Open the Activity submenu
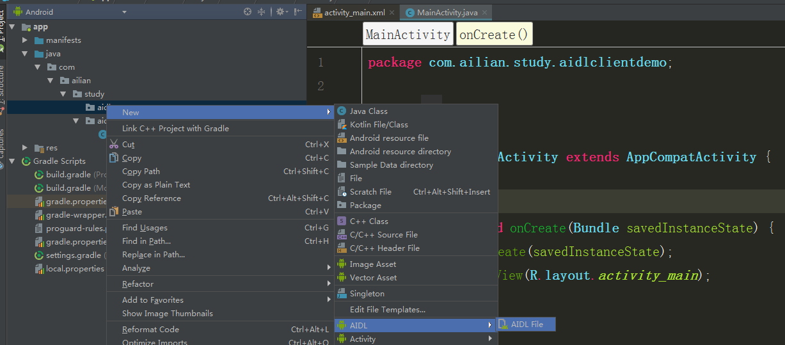 point(416,339)
